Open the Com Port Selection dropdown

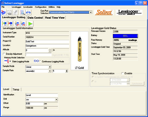point(91,12)
